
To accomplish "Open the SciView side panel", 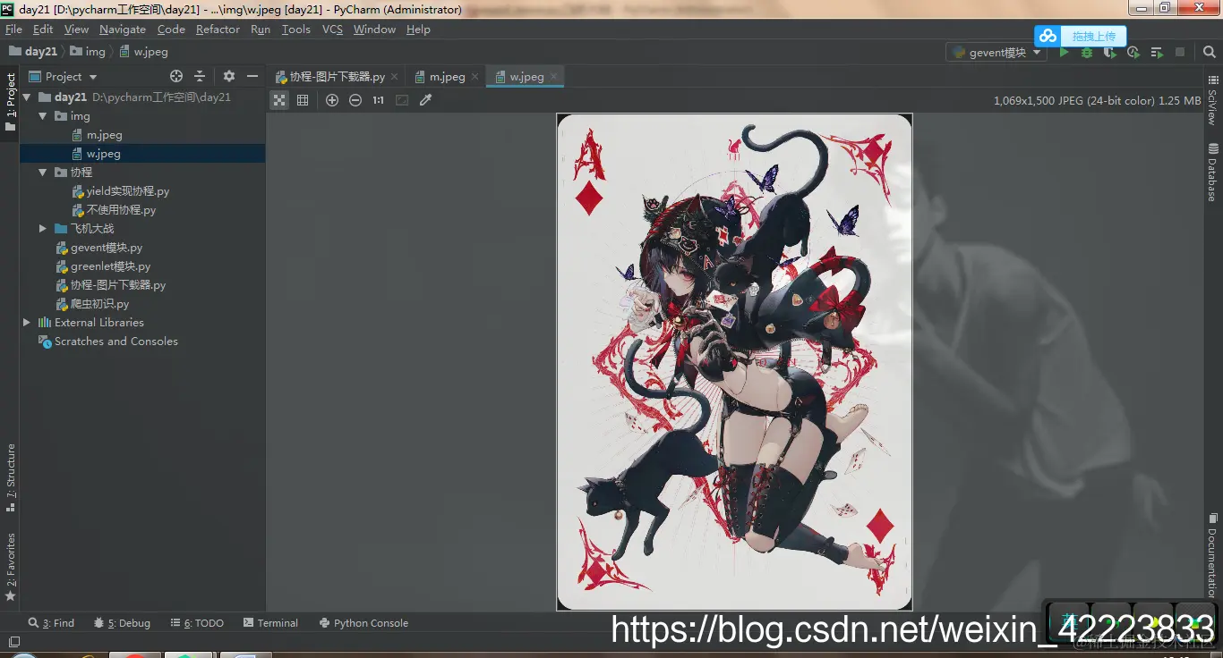I will tap(1212, 100).
